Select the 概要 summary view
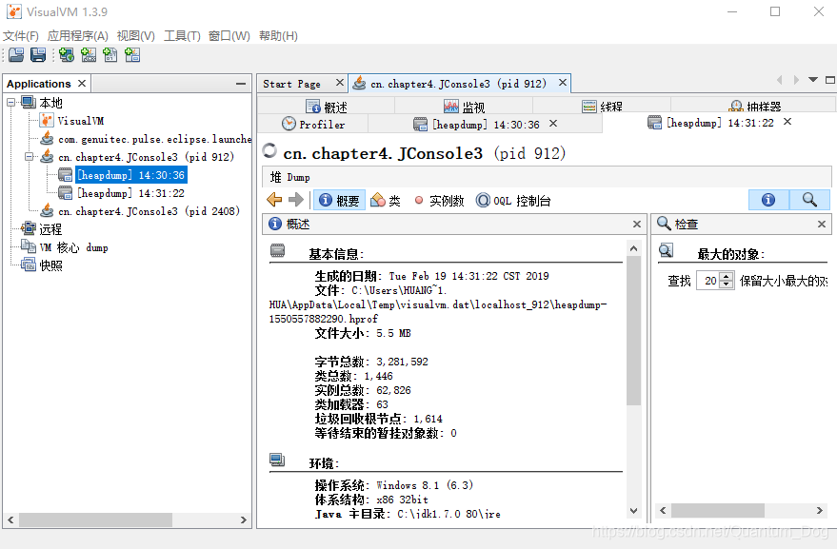 [340, 200]
